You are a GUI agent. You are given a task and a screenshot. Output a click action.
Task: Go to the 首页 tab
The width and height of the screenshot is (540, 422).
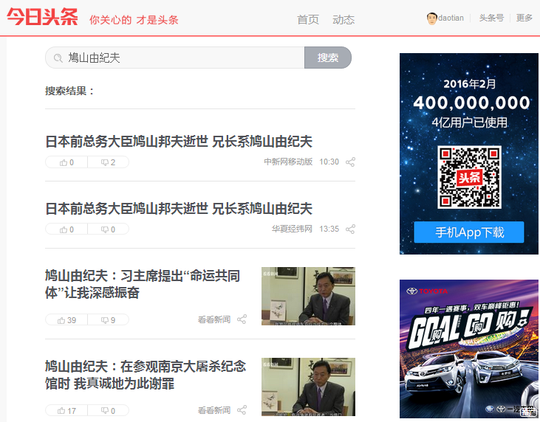tap(308, 19)
